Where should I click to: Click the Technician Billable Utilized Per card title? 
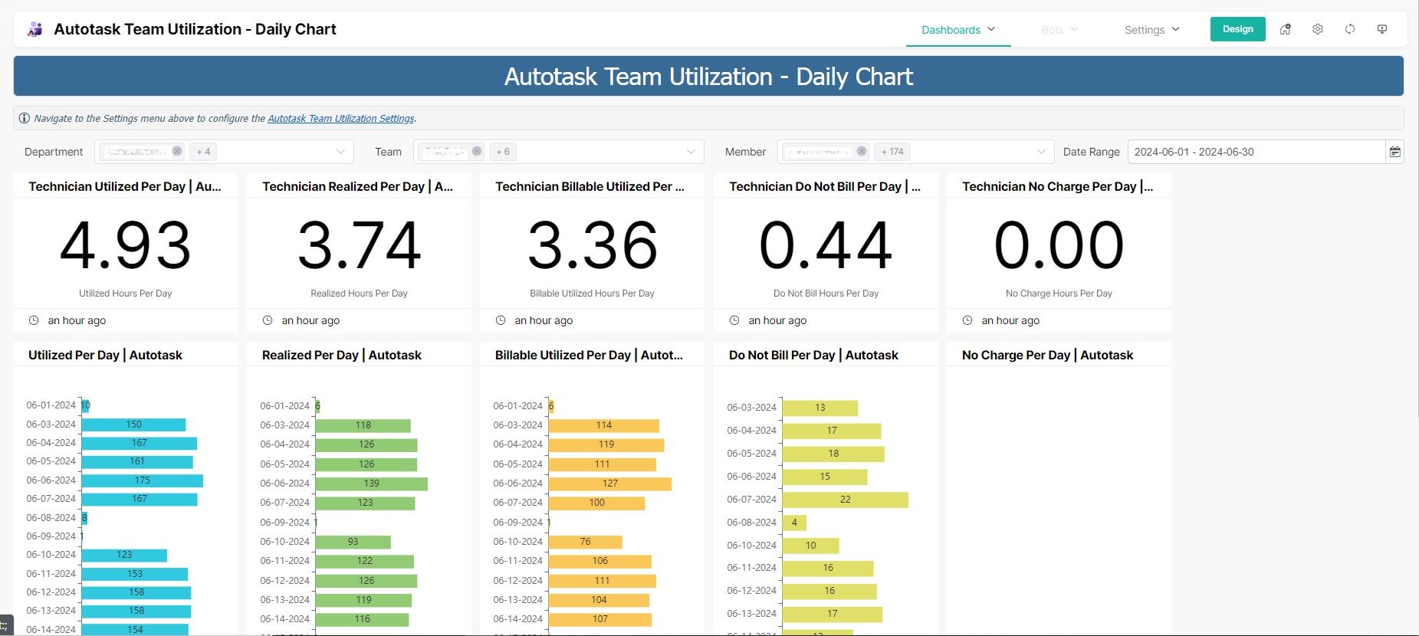tap(590, 186)
